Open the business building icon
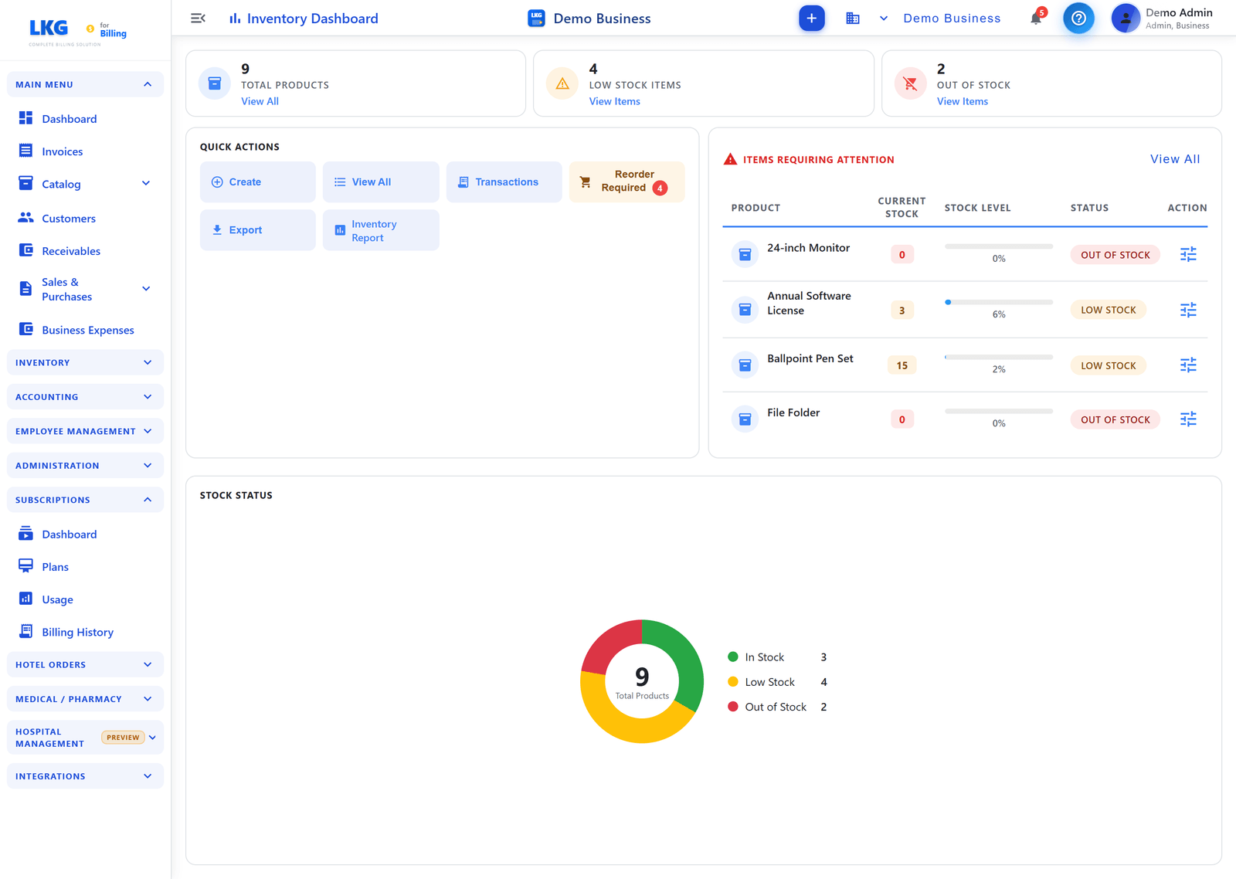1236x879 pixels. point(853,18)
